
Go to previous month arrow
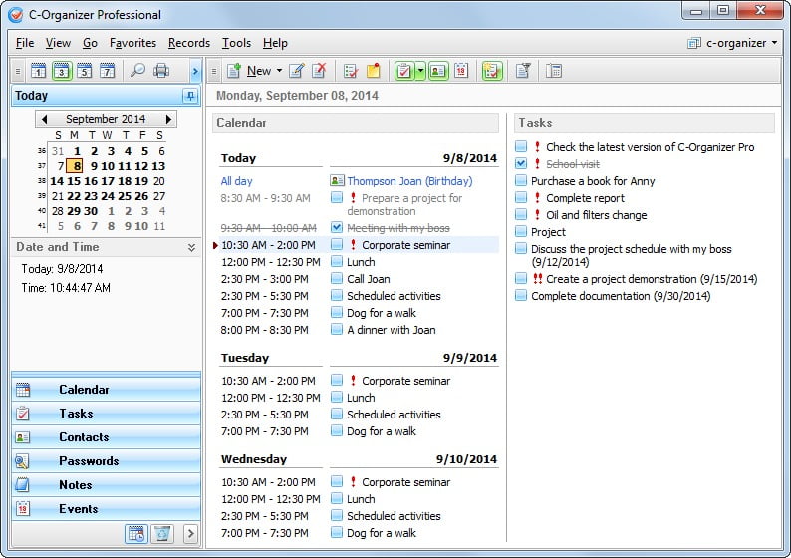click(x=45, y=119)
